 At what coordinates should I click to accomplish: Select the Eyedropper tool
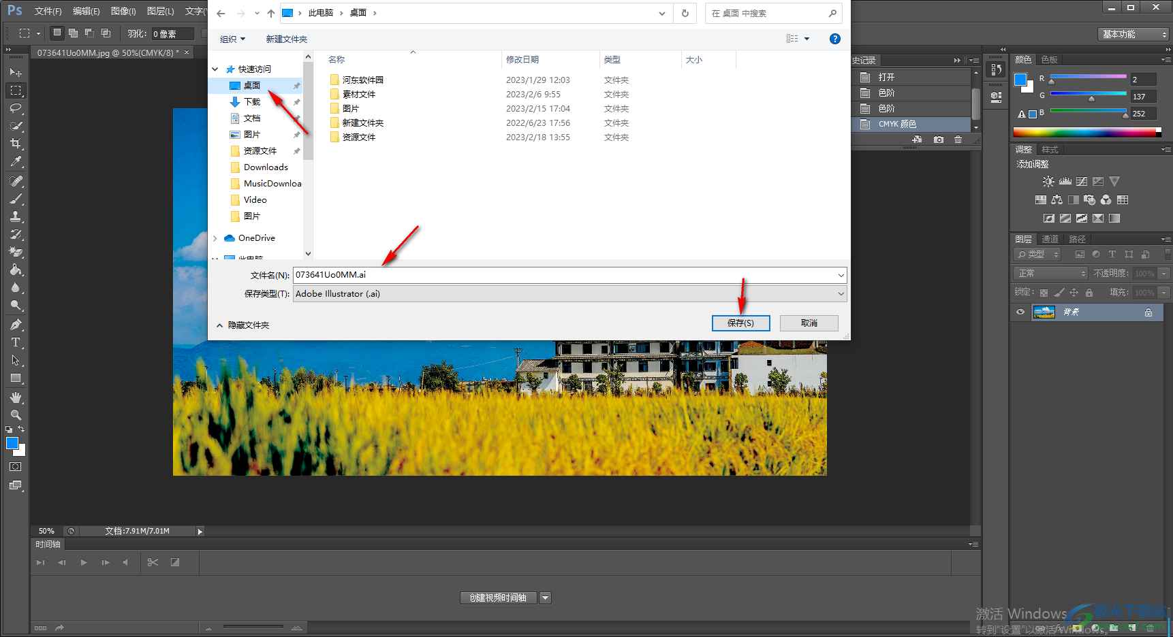point(16,161)
